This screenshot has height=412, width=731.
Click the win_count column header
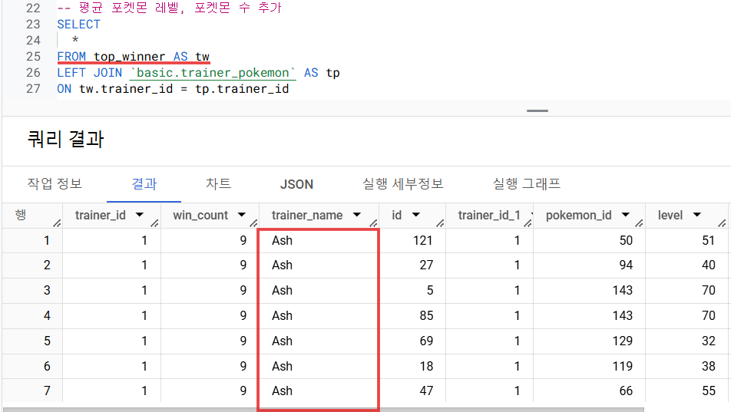200,216
